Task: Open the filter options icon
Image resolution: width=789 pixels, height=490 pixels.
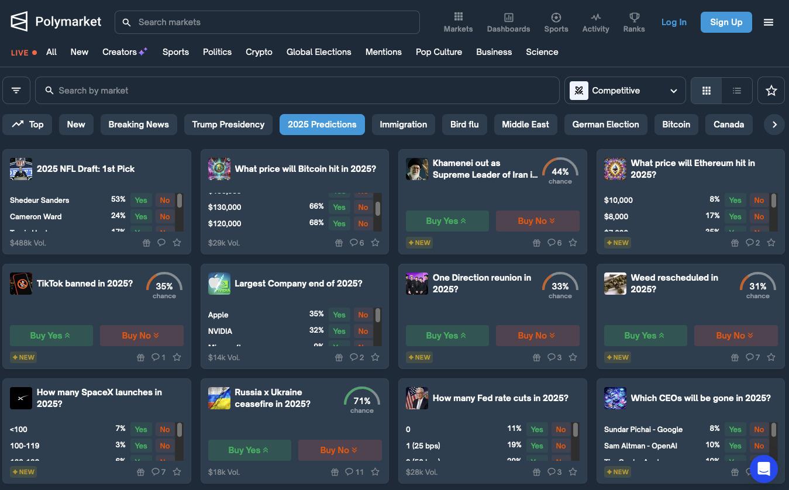Action: pyautogui.click(x=16, y=91)
